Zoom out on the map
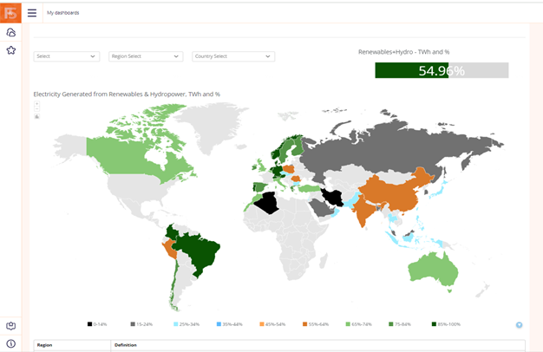 coord(36,109)
